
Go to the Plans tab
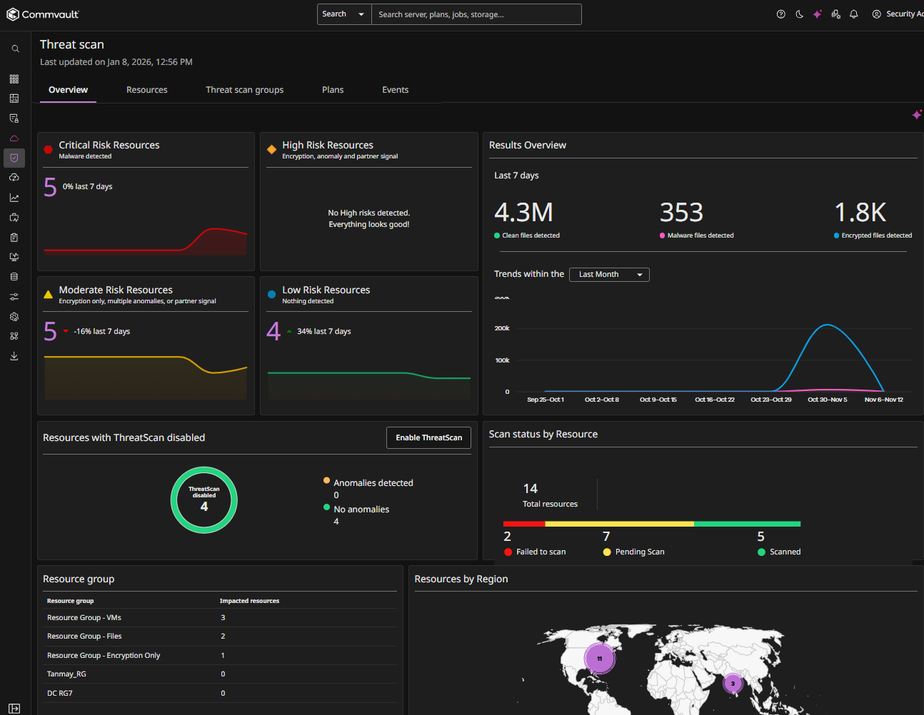333,90
